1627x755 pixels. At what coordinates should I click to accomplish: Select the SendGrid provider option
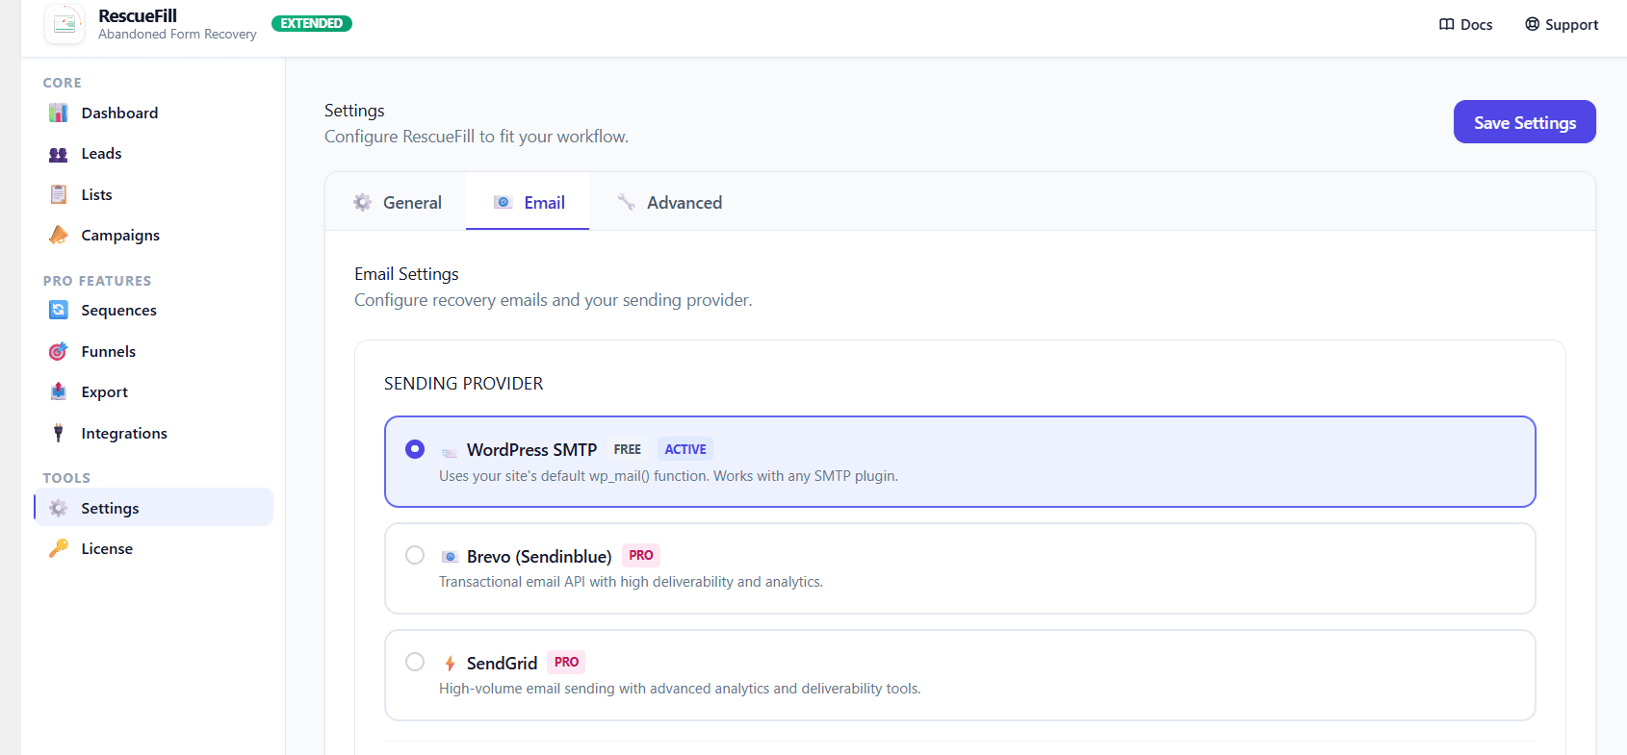pos(415,662)
